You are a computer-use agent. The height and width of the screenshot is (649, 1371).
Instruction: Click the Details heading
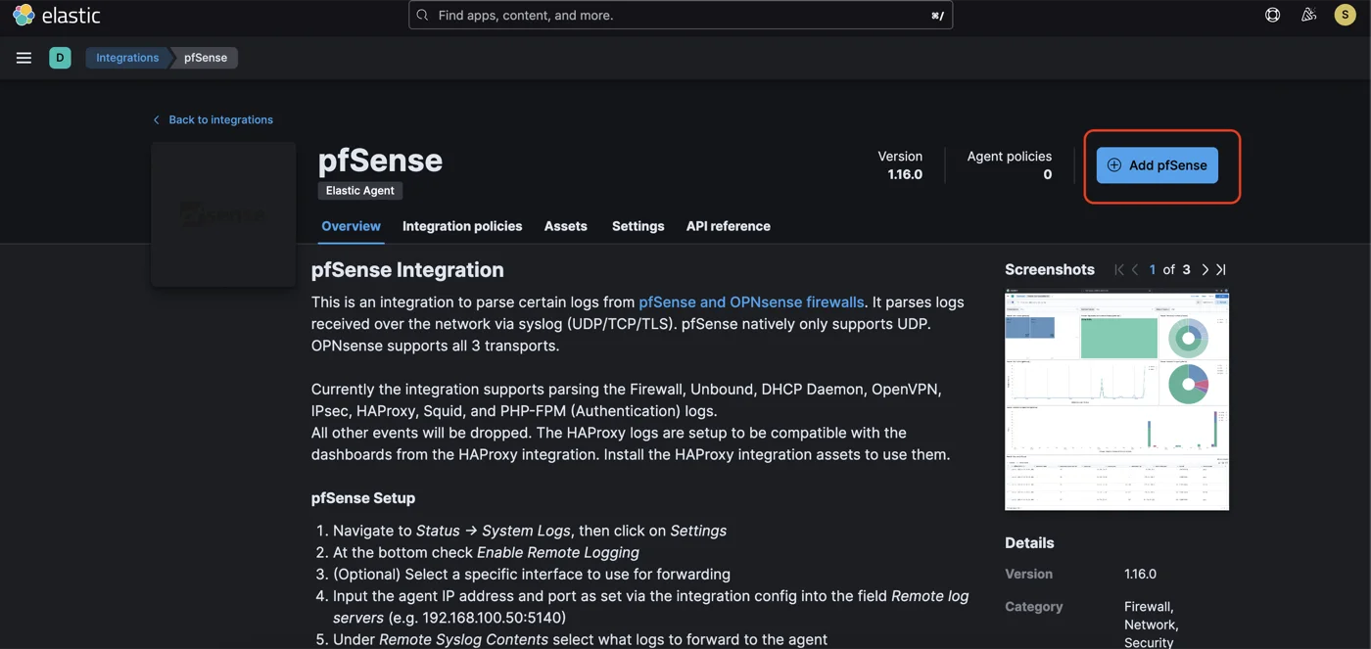click(x=1029, y=543)
